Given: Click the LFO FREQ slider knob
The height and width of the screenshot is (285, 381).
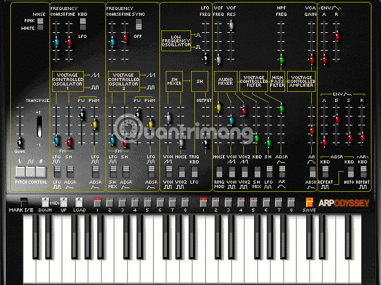Looking at the screenshot, I should (206, 58).
